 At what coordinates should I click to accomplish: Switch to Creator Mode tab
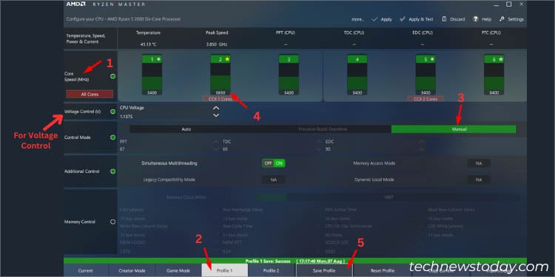point(132,270)
